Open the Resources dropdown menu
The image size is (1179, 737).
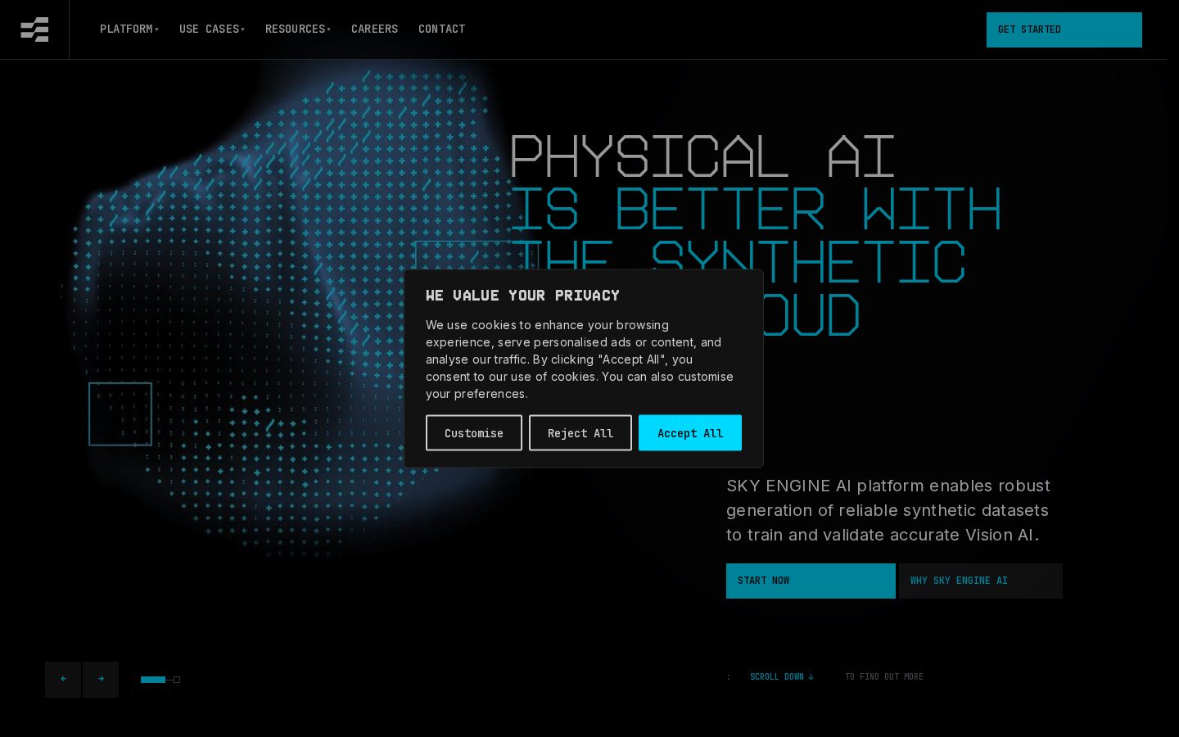pyautogui.click(x=298, y=29)
